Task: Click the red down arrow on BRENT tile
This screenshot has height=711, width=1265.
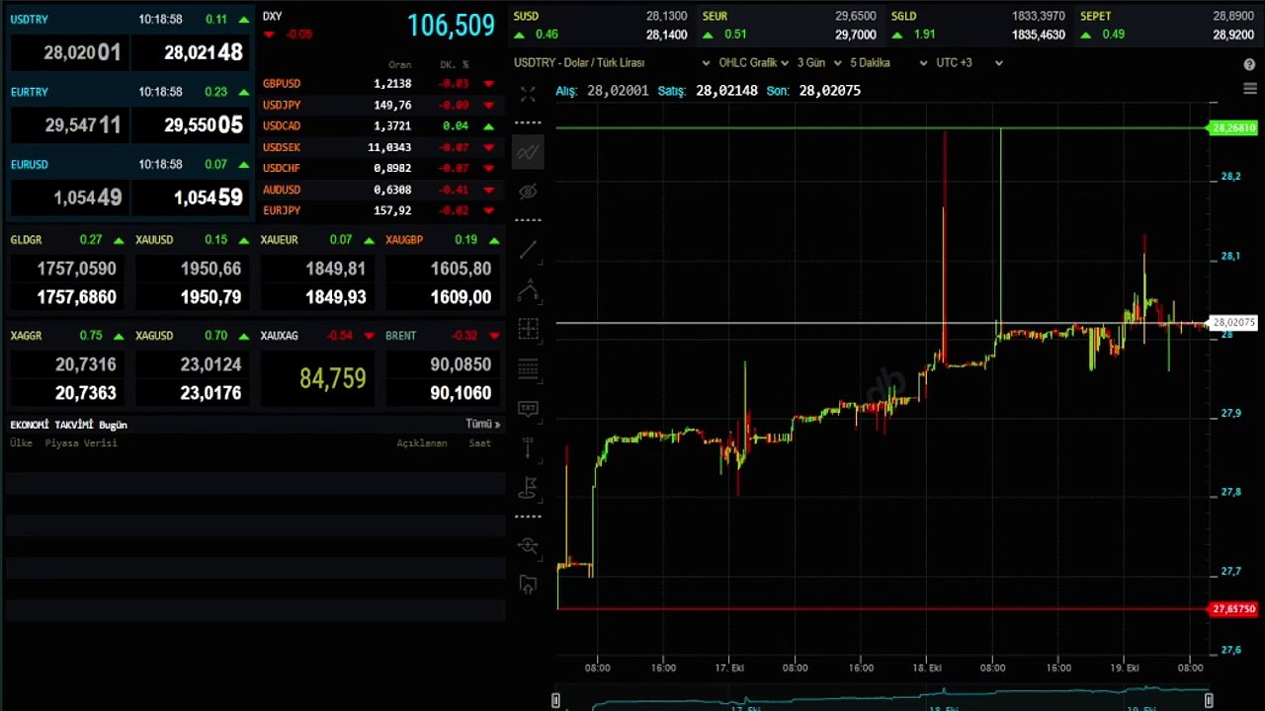Action: coord(494,336)
